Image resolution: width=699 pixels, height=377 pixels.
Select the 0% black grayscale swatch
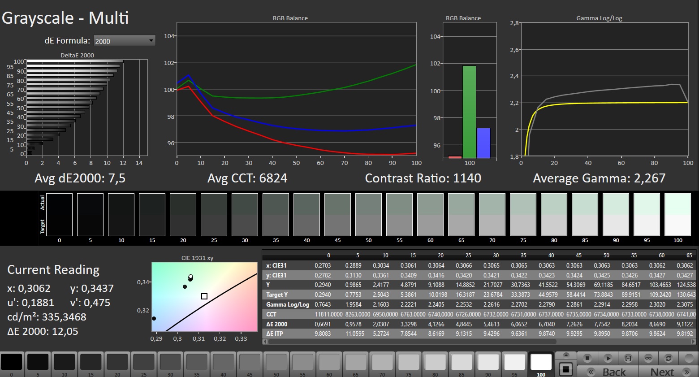click(12, 362)
